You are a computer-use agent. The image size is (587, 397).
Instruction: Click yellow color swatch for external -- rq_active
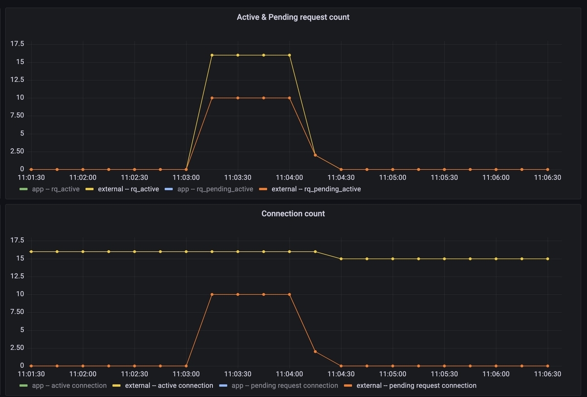click(90, 189)
